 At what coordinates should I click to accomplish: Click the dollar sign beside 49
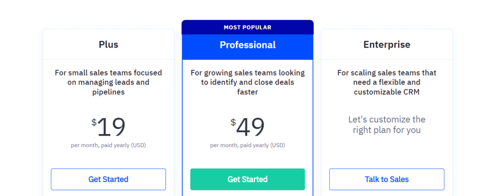[x=233, y=122]
